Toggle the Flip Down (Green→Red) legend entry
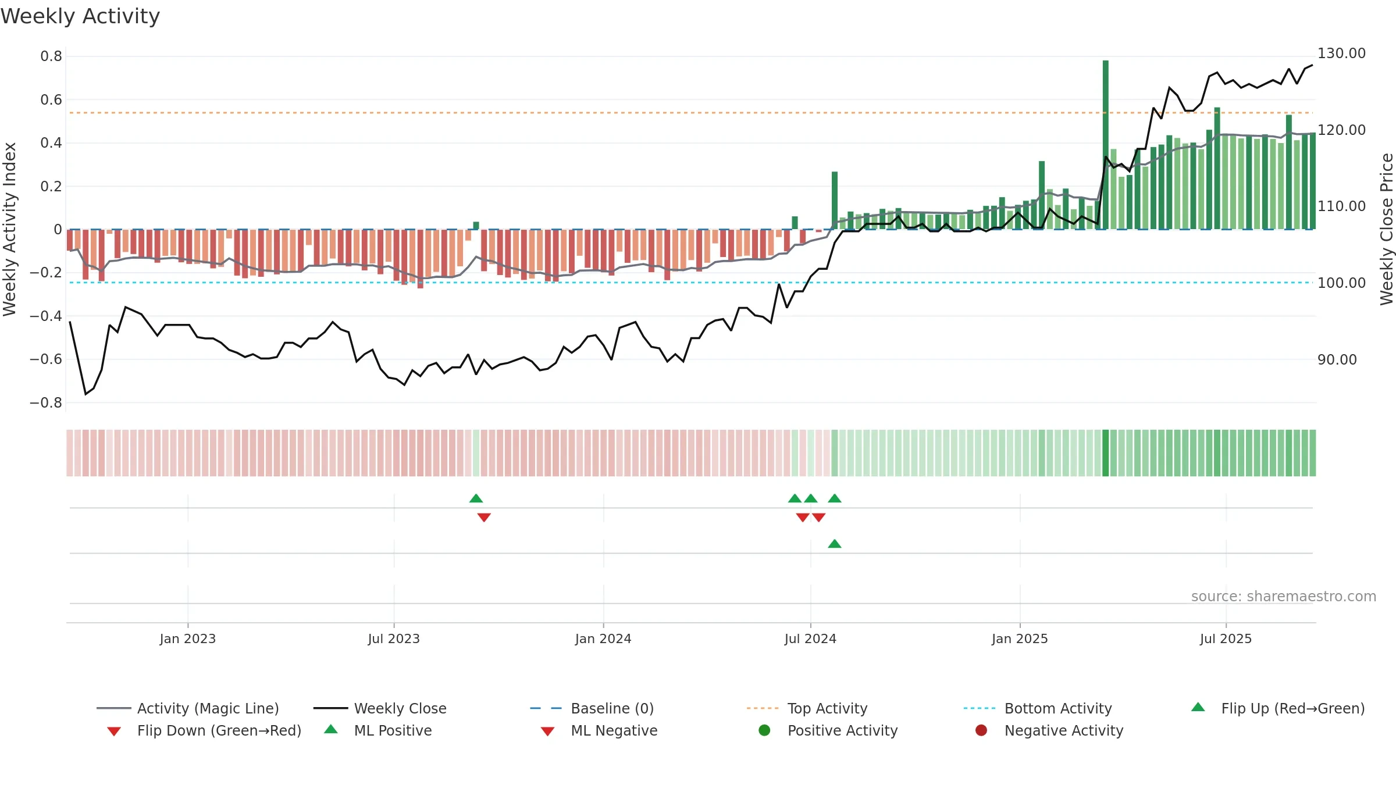 tap(204, 730)
